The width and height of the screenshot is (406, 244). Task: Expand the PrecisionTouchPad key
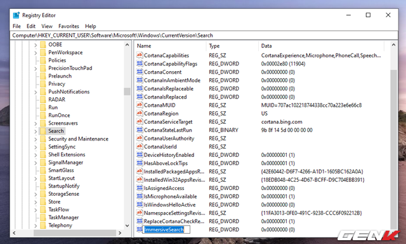click(36, 69)
